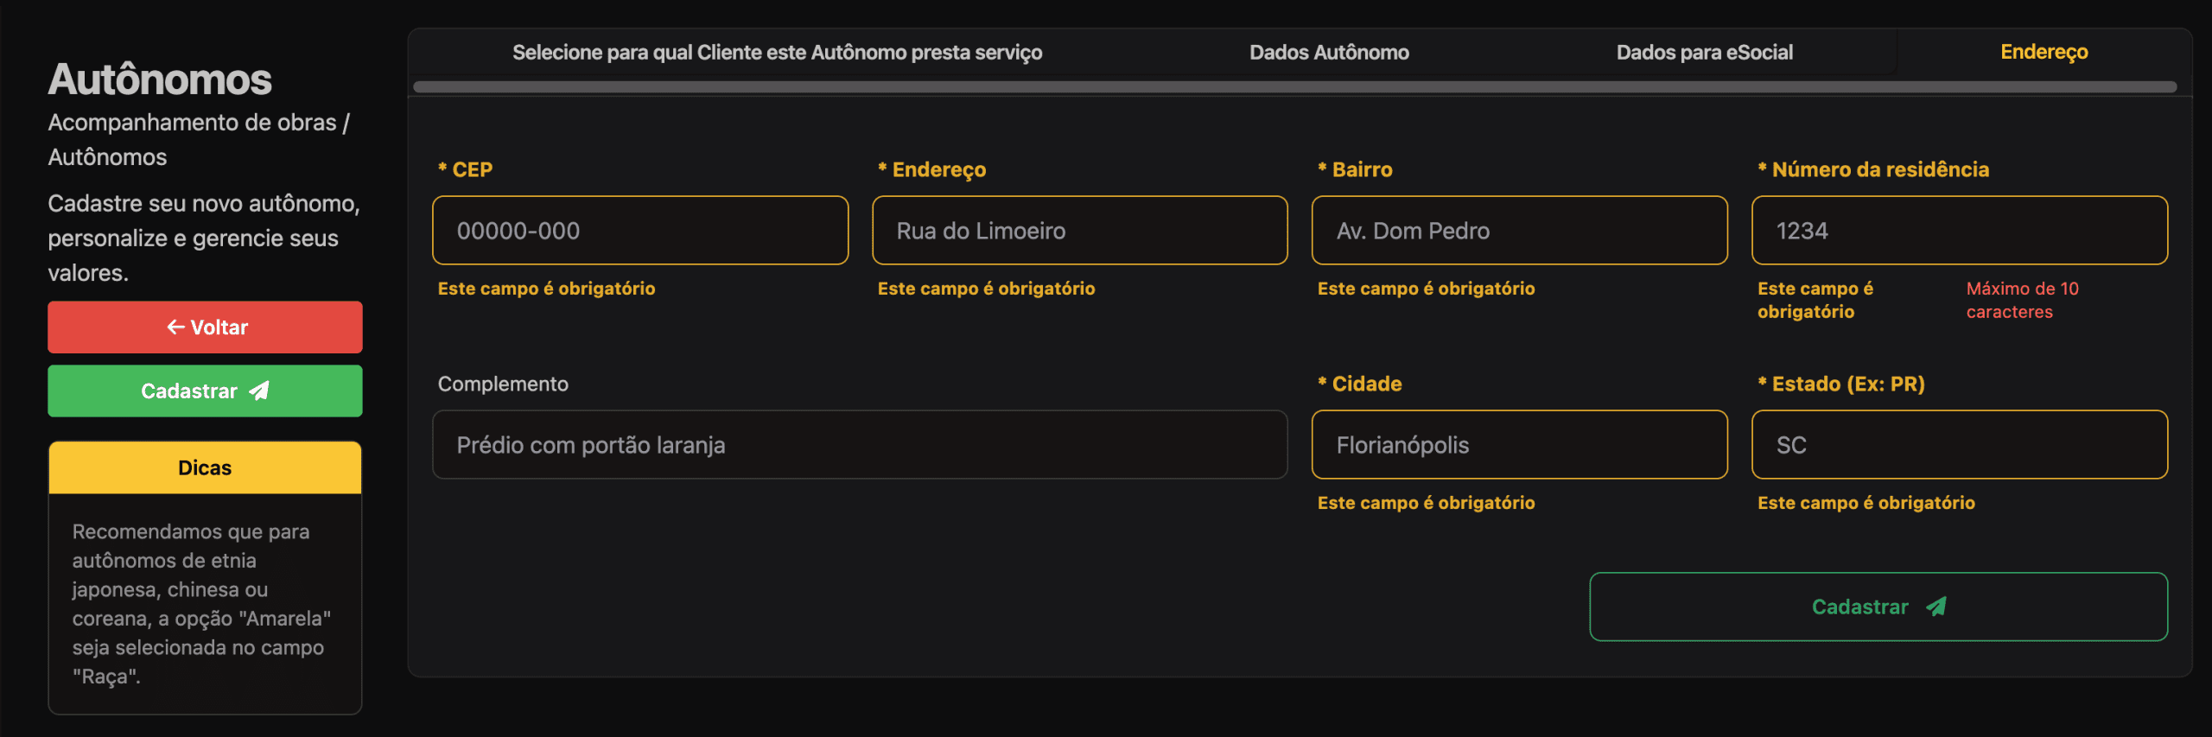
Task: Click the left arrow icon on Voltar
Action: pos(175,327)
